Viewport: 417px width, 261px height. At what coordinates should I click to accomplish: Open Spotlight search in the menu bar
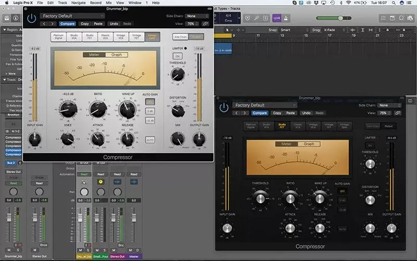pos(394,3)
